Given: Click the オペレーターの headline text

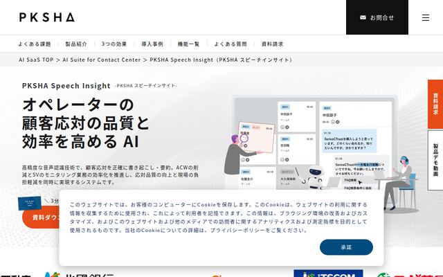Looking at the screenshot, I should coord(78,105).
